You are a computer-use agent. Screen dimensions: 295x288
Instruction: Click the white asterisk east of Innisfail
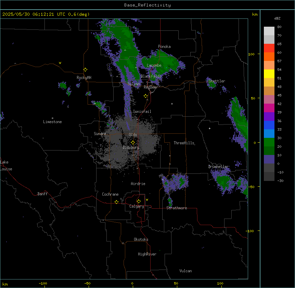click(172, 104)
